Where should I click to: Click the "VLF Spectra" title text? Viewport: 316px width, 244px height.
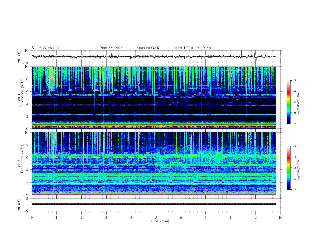tap(45, 48)
